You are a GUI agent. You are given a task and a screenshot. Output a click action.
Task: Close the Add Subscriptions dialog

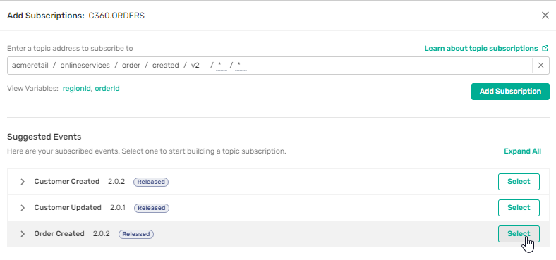(545, 16)
